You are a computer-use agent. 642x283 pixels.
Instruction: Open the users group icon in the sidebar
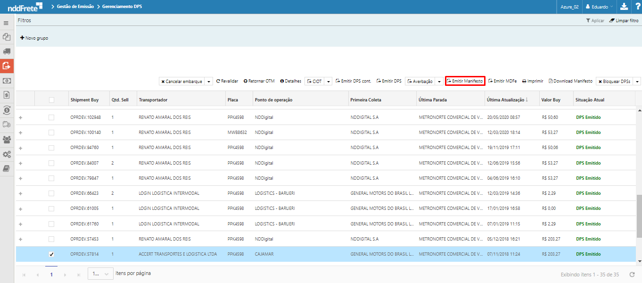[x=7, y=139]
